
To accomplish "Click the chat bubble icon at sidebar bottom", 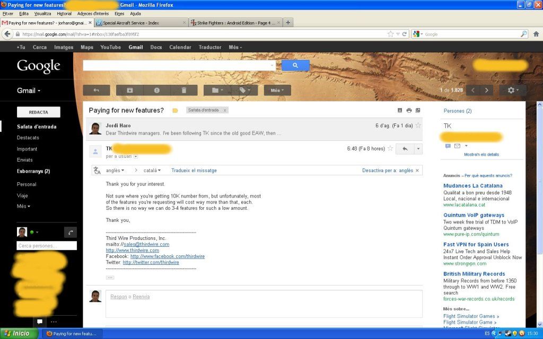I will [40, 322].
